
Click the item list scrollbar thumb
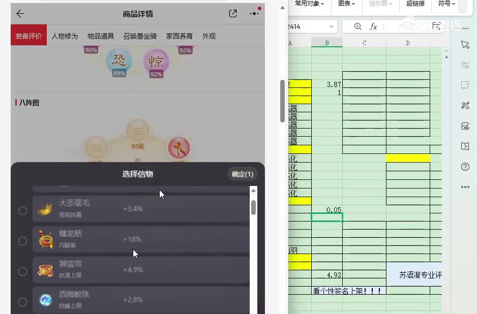[x=253, y=207]
